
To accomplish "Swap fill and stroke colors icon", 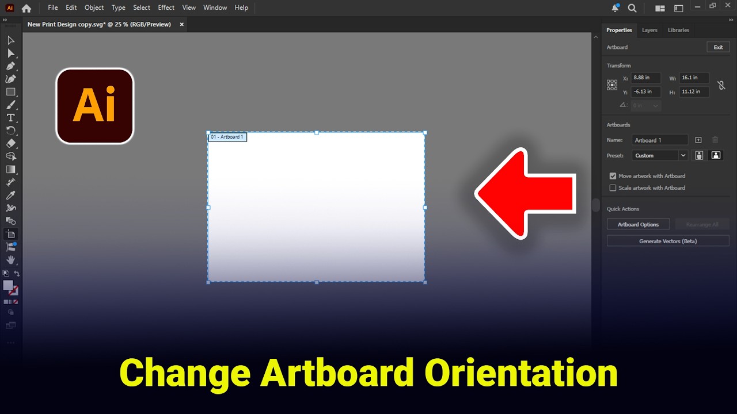I will 17,274.
